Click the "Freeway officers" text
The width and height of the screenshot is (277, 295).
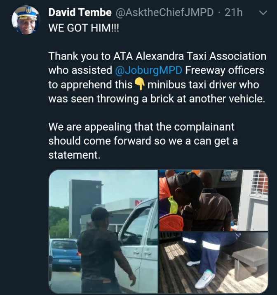tap(225, 70)
